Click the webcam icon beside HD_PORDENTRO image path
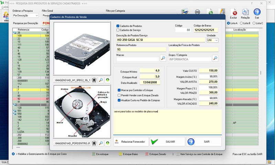The height and width of the screenshot is (165, 275). 94,143
